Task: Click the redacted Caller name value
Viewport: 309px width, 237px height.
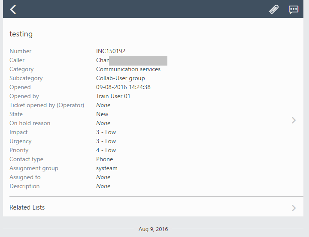Action: (x=131, y=60)
